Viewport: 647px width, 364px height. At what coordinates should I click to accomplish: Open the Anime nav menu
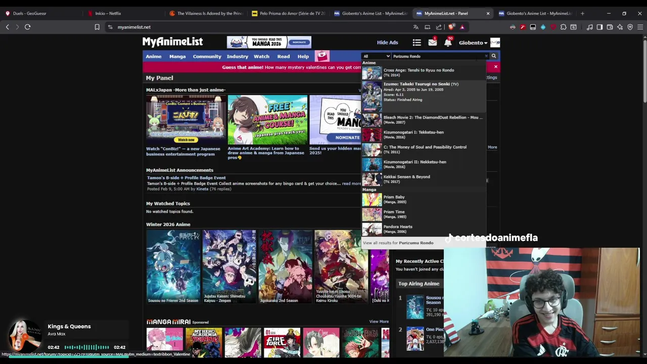(154, 56)
